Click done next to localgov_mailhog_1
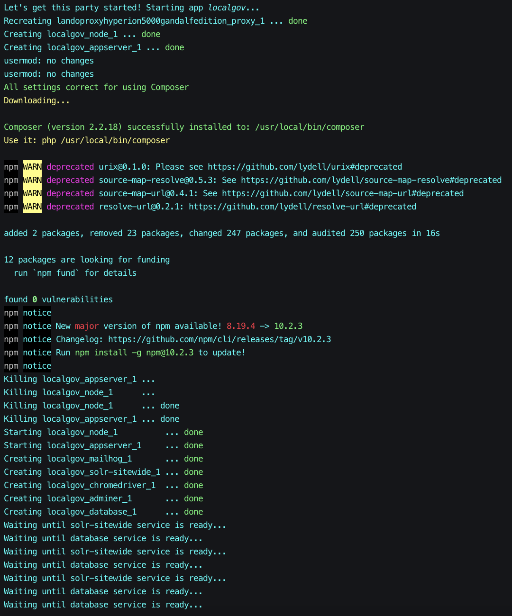This screenshot has width=512, height=616. [193, 458]
